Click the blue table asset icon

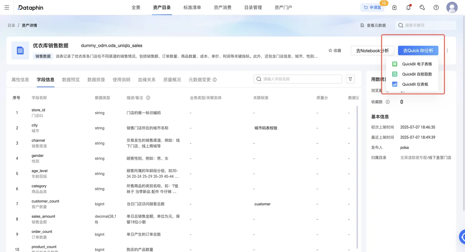[20, 50]
